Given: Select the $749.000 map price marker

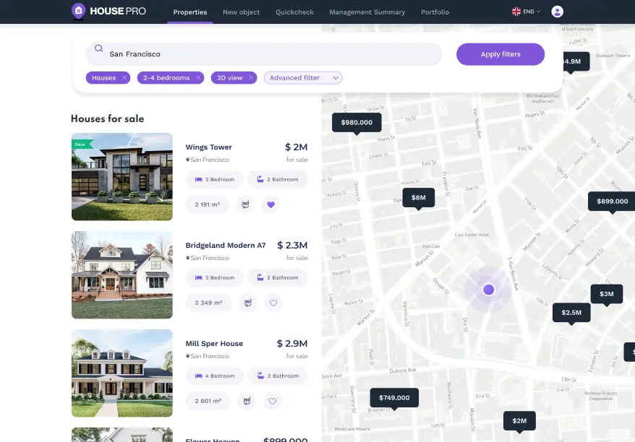Looking at the screenshot, I should [394, 398].
